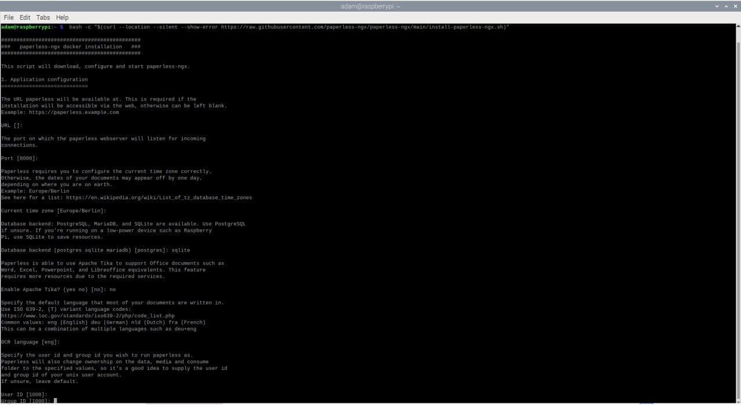Click the OCR language [eng] prompt
The image size is (741, 405).
click(30, 342)
